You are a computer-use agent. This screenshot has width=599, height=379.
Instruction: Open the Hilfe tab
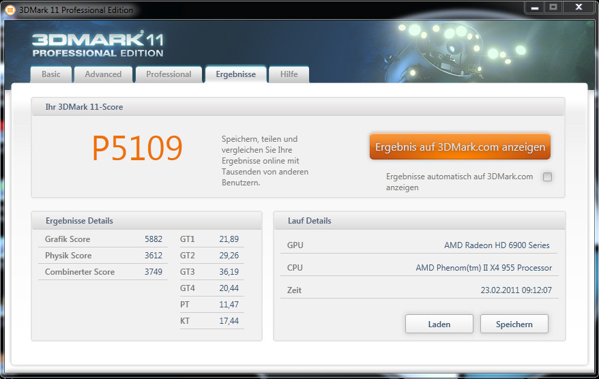pyautogui.click(x=289, y=74)
